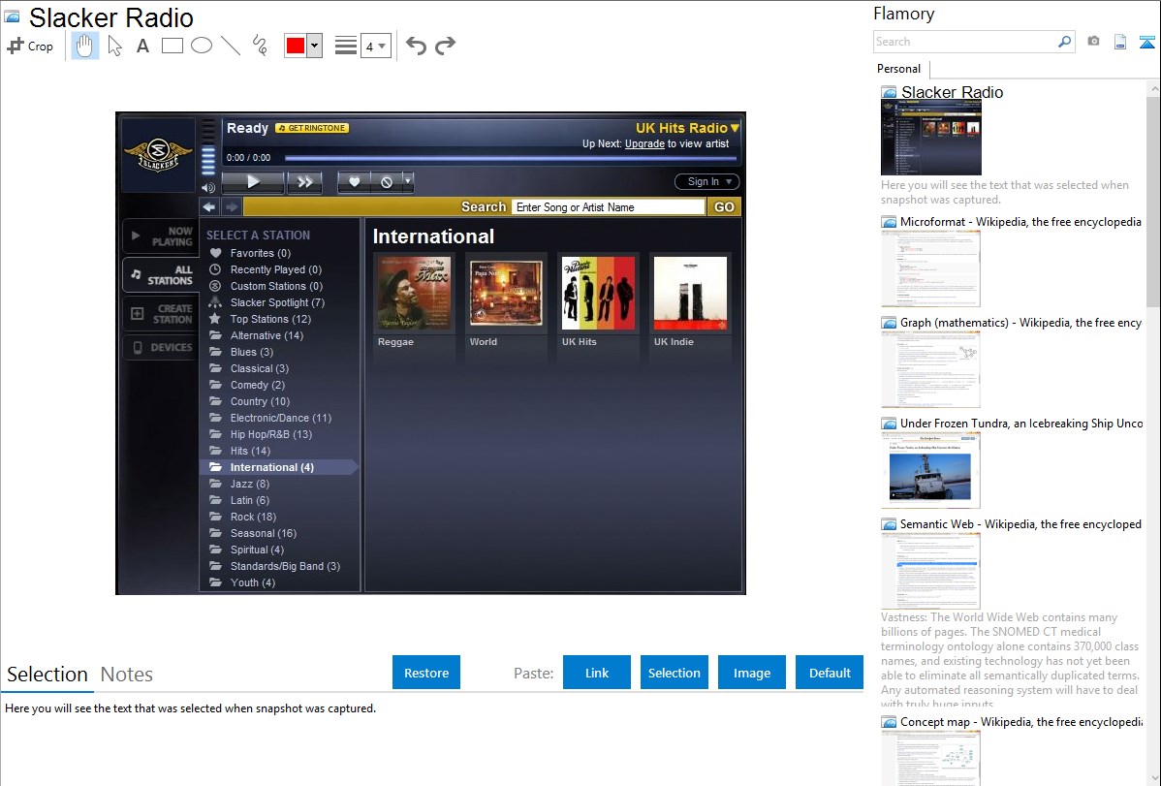Image resolution: width=1161 pixels, height=786 pixels.
Task: Click the song or artist search box
Action: (608, 207)
